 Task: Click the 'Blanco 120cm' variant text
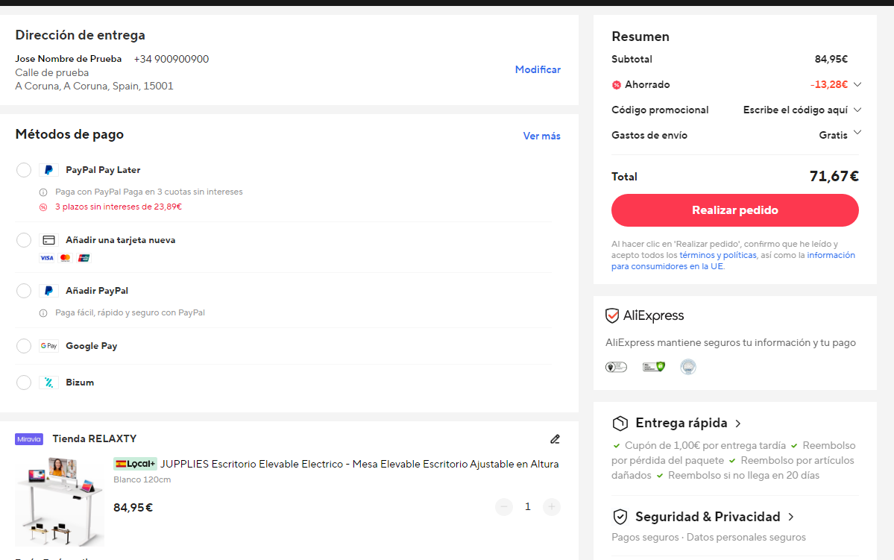point(142,479)
